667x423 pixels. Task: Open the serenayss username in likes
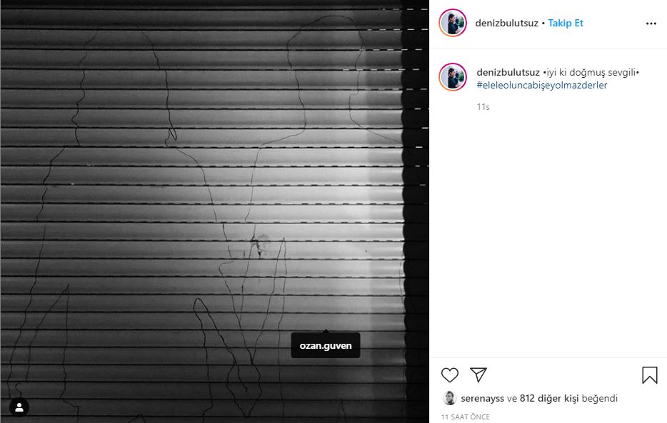482,398
